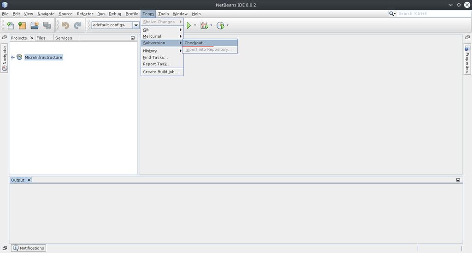Select the Projects tab
472x253 pixels.
tap(18, 38)
